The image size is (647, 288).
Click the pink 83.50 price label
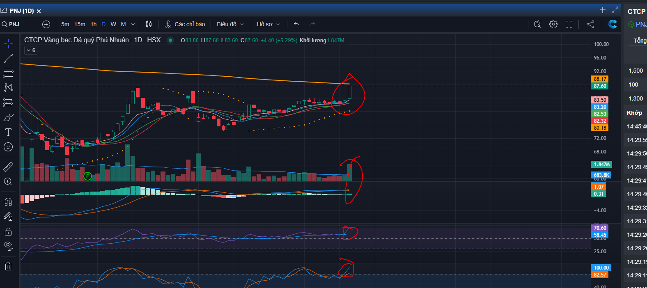click(600, 100)
